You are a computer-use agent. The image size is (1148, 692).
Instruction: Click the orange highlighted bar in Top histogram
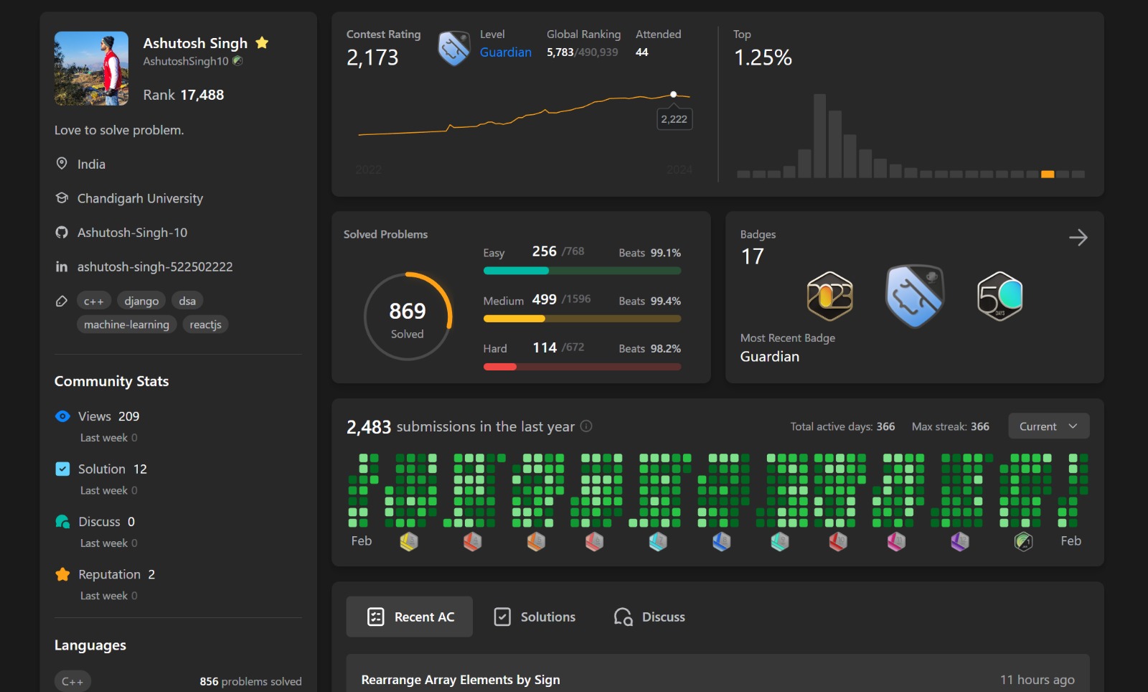point(1048,174)
